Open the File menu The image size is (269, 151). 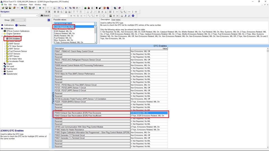(x=6, y=5)
